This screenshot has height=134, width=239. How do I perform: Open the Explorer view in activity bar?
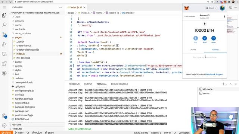point(4,15)
